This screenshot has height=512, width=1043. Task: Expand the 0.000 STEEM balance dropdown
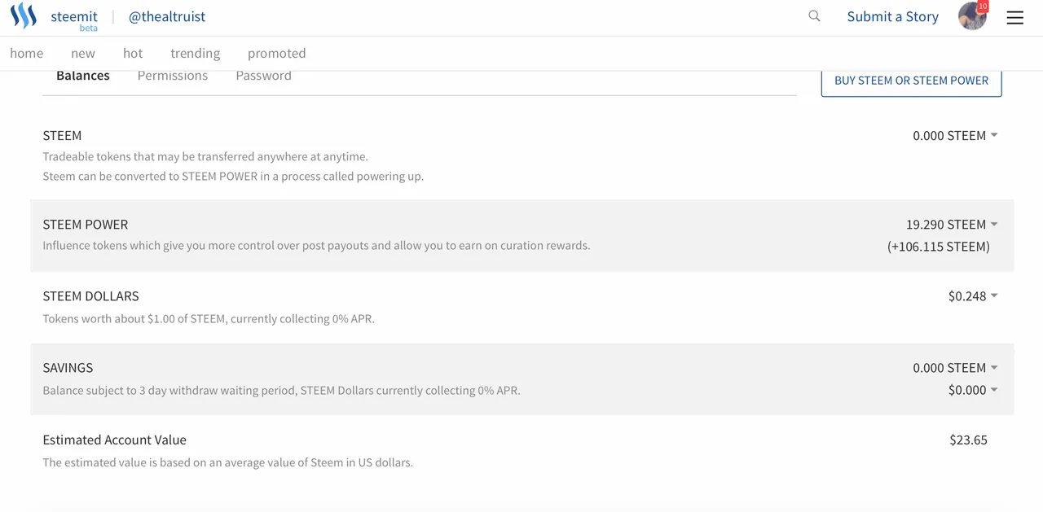click(955, 135)
